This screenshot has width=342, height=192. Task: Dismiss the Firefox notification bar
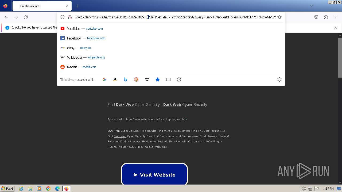pos(336,28)
